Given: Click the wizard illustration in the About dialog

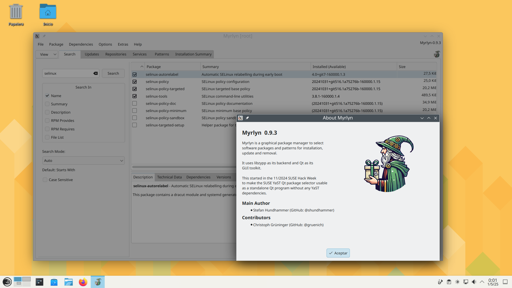Looking at the screenshot, I should pos(389,163).
